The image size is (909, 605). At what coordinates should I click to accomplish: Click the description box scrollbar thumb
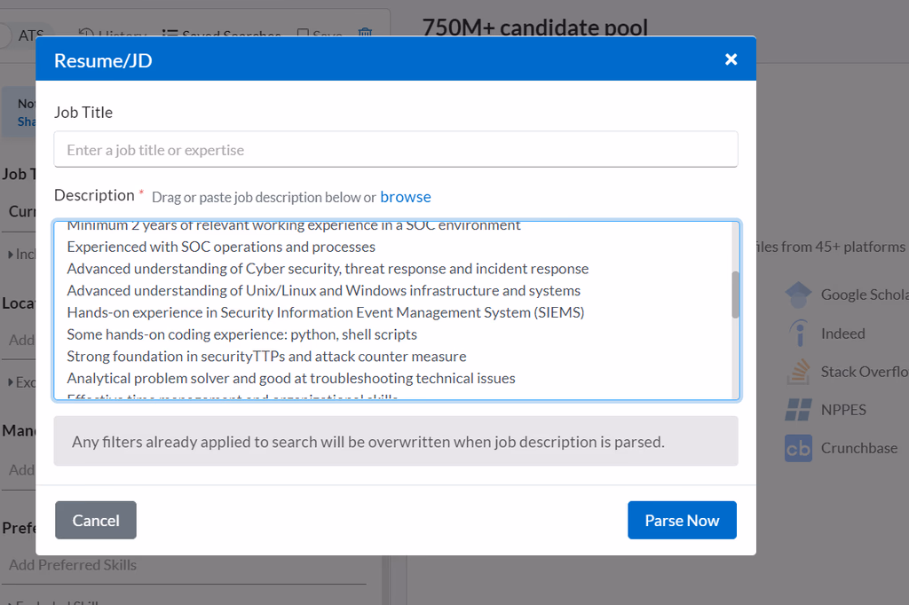[x=735, y=294]
